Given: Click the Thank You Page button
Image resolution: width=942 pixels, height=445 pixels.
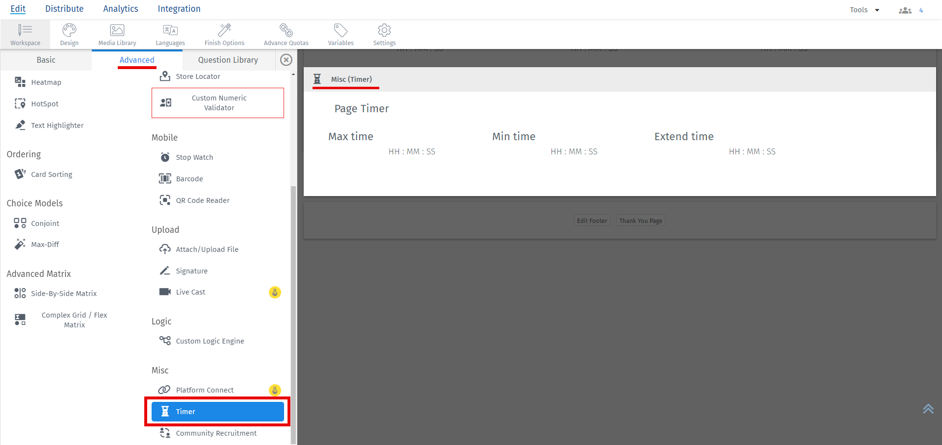Looking at the screenshot, I should pos(641,221).
